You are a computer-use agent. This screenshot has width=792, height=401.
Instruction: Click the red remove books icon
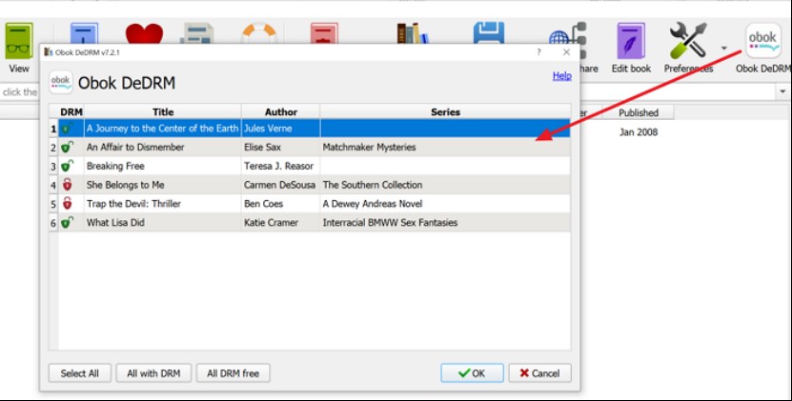324,33
